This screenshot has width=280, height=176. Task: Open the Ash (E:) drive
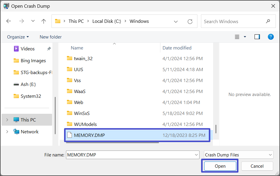click(x=28, y=84)
